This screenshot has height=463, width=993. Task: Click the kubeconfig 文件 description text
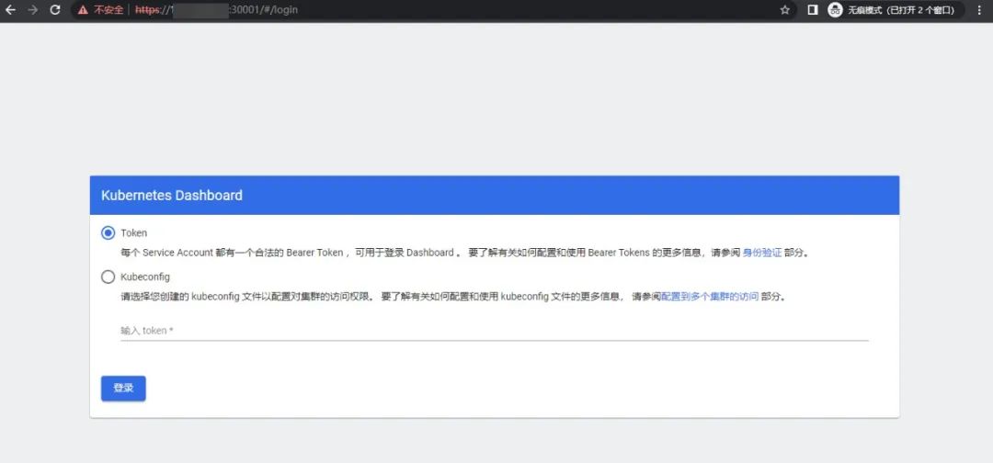coord(453,296)
